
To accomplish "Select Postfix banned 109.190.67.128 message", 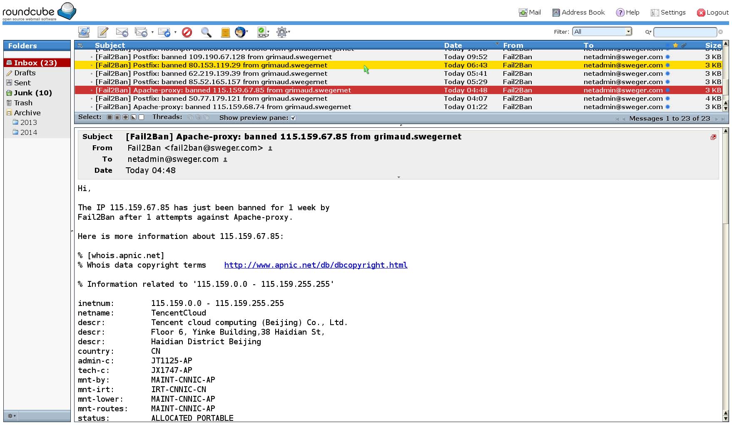I will point(398,57).
